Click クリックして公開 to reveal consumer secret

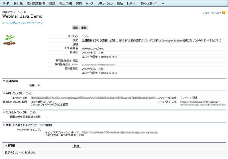(189, 98)
